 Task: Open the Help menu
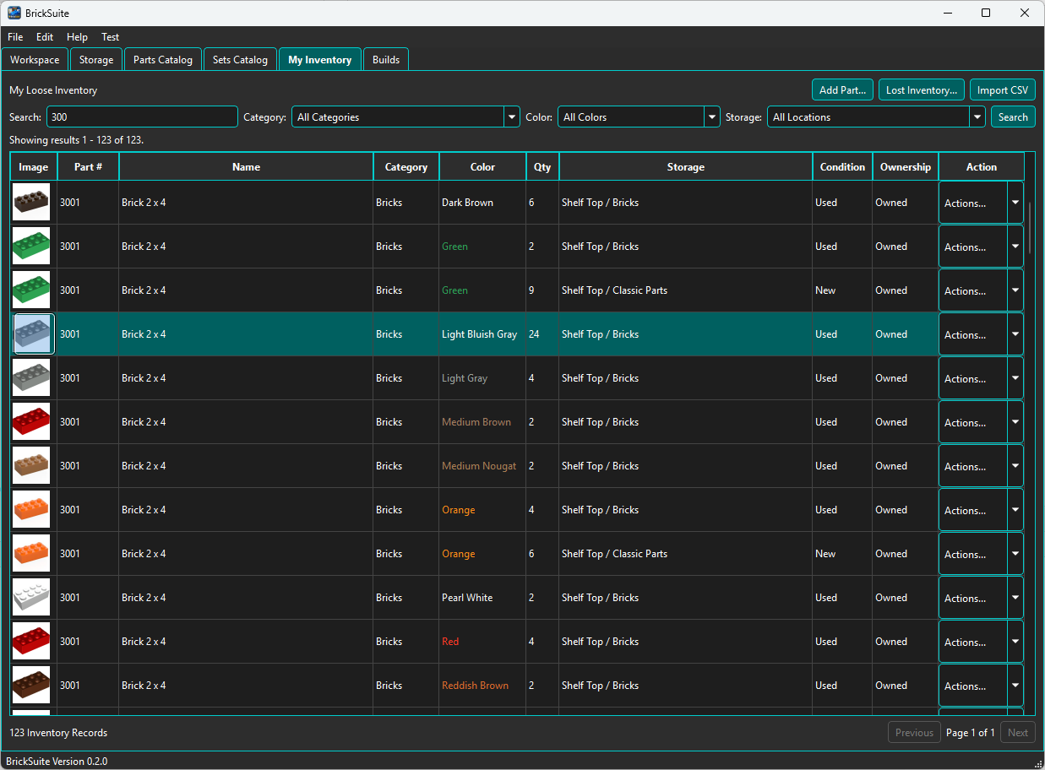click(x=77, y=37)
